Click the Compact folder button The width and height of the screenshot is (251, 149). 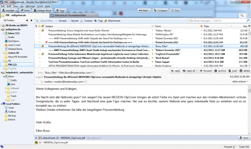160,11
